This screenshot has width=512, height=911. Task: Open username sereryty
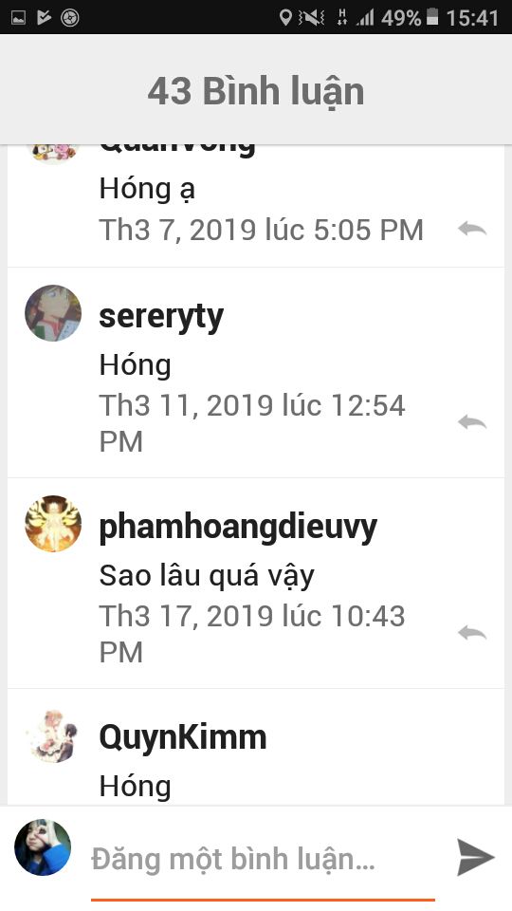pyautogui.click(x=161, y=317)
